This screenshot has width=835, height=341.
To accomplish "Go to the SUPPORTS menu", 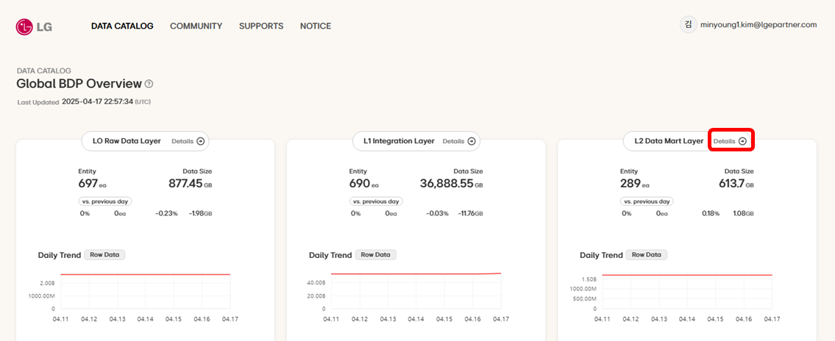I will pos(261,26).
